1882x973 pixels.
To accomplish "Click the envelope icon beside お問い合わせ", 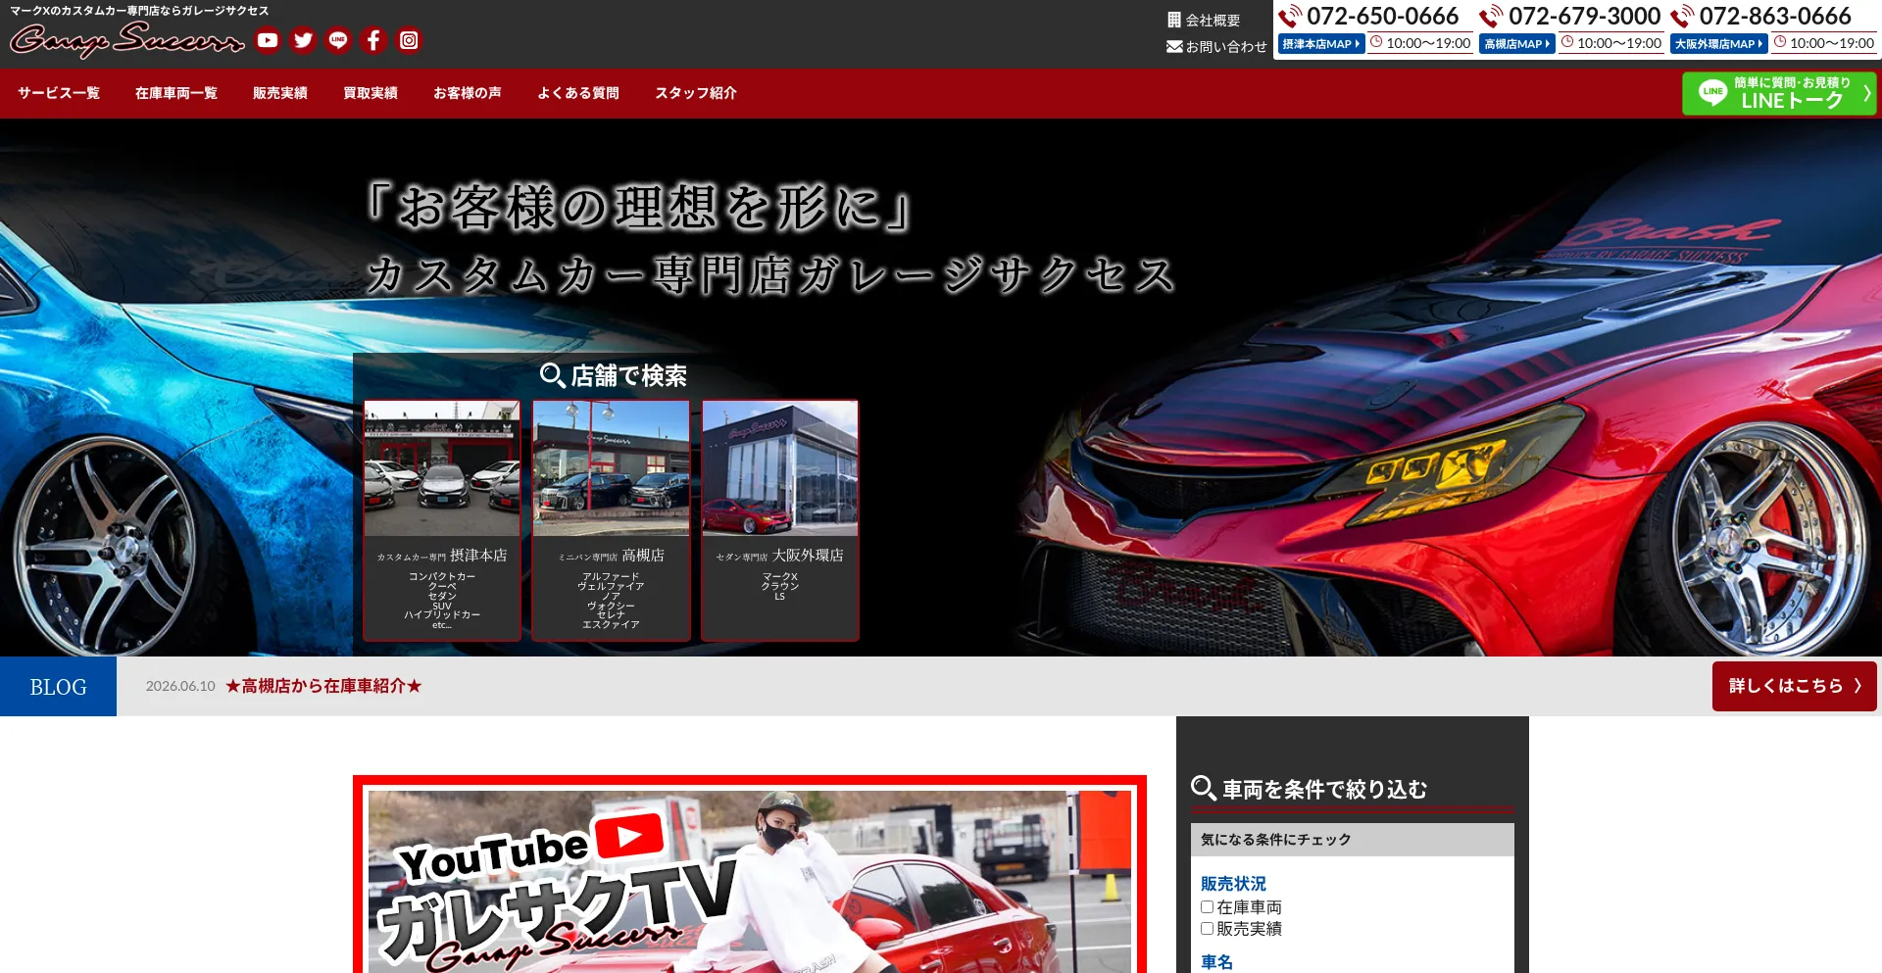I will pyautogui.click(x=1174, y=46).
